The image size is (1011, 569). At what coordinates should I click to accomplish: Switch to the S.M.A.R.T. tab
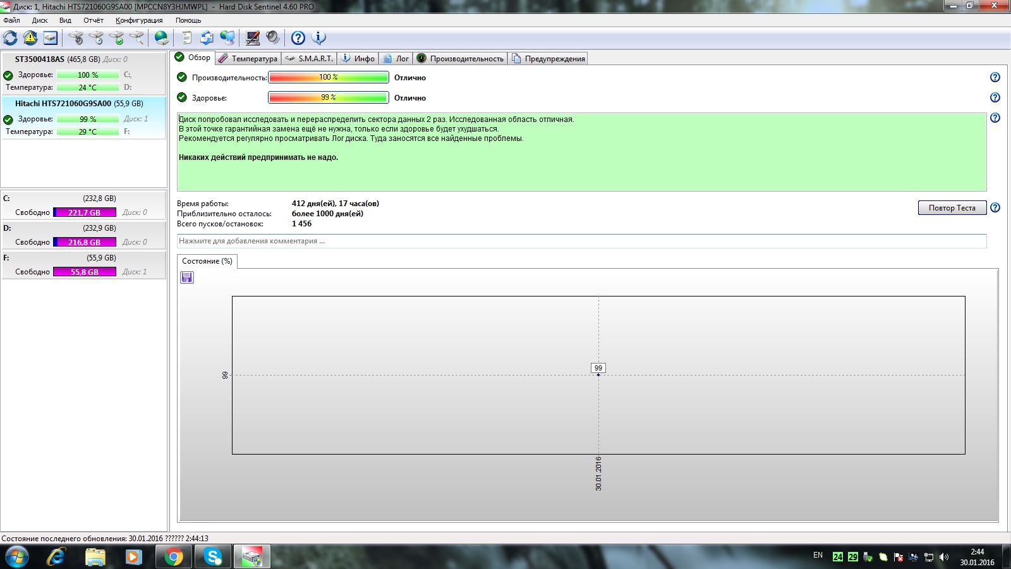coord(309,59)
